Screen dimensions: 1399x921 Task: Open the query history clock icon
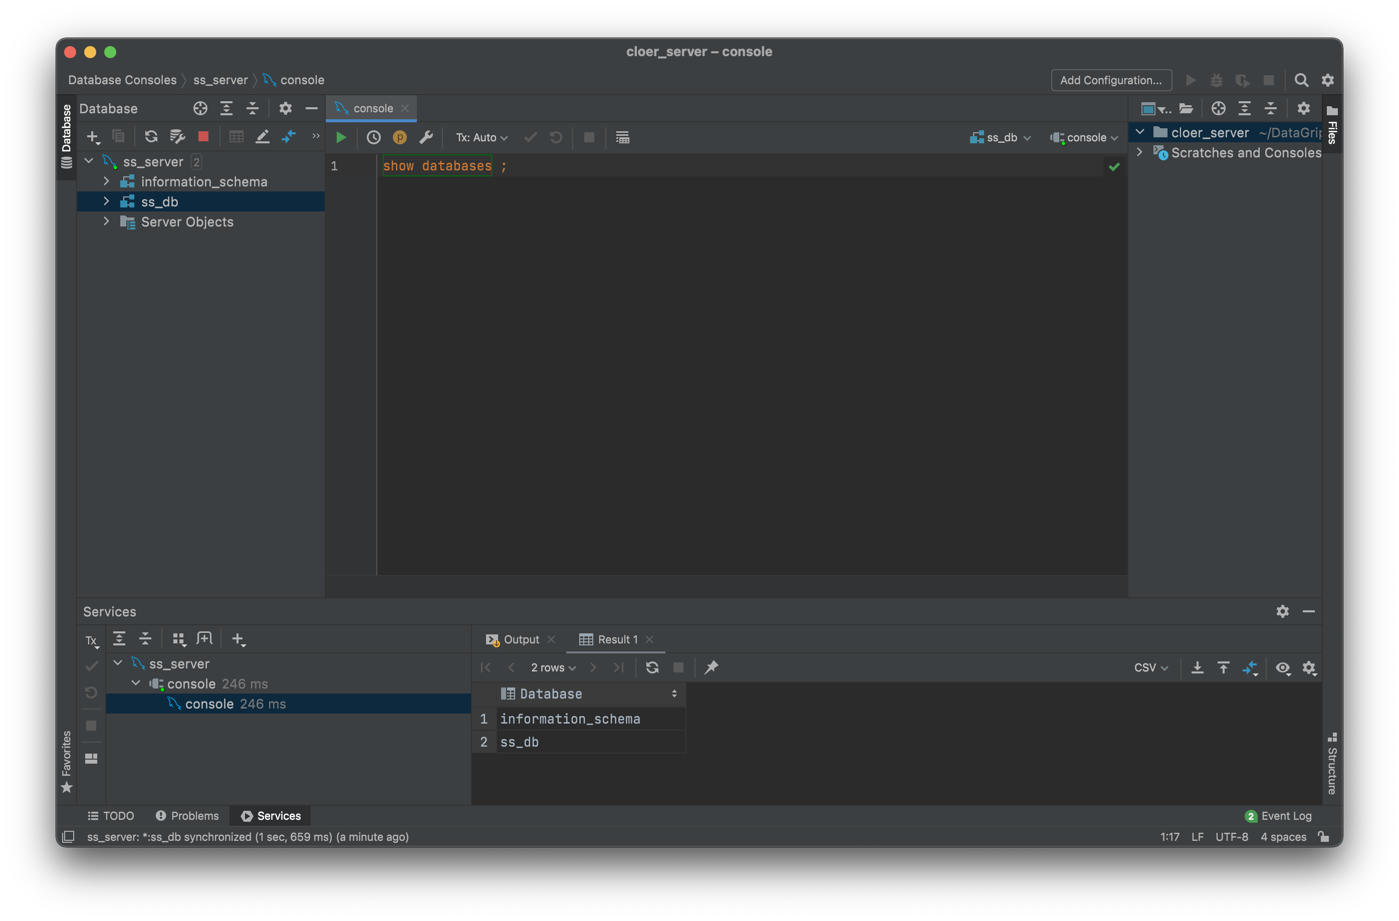tap(373, 137)
